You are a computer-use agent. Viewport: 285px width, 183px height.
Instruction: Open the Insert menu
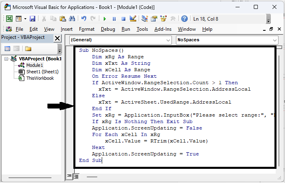[x=66, y=29]
